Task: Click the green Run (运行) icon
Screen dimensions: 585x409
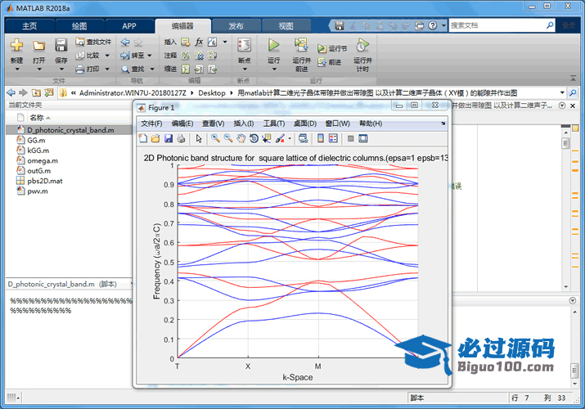Action: (274, 45)
